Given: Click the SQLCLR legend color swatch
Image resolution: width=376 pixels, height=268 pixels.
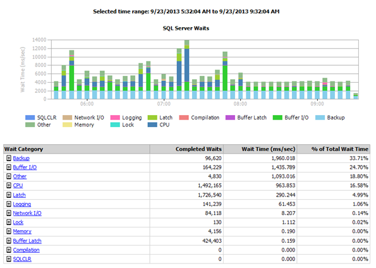Looking at the screenshot, I should (30, 118).
